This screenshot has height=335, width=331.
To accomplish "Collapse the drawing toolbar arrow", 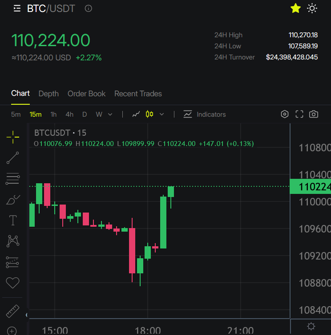I will point(27,315).
